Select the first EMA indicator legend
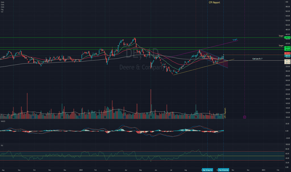This screenshot has height=172, width=291. (x=2, y=3)
